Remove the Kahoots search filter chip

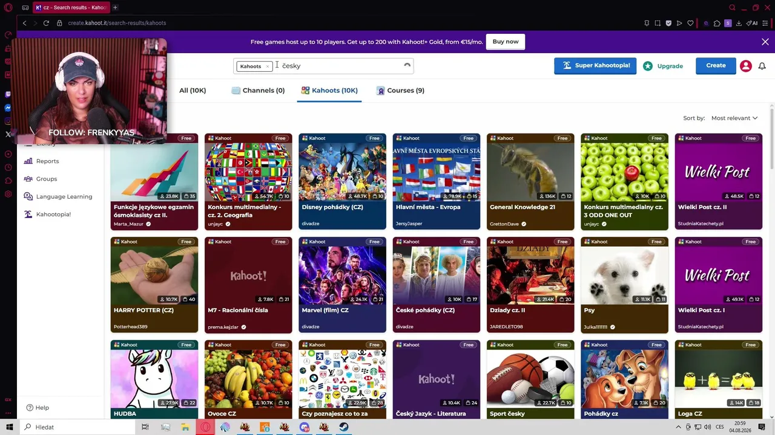(267, 66)
